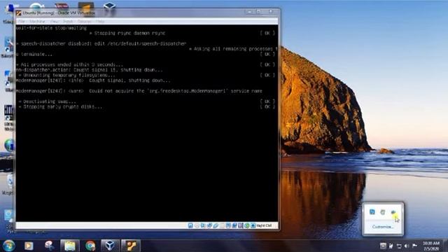Click the green mouse integration status icon
This screenshot has height=252, width=448.
[247, 225]
